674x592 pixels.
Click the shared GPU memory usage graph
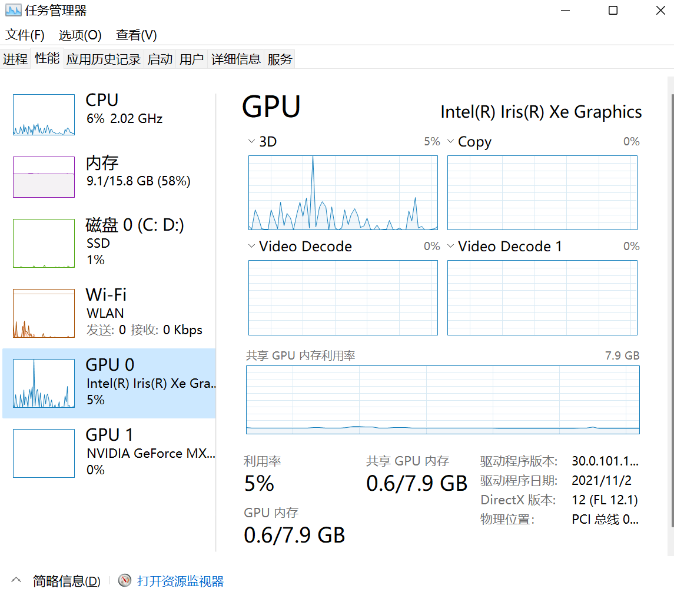pos(443,400)
